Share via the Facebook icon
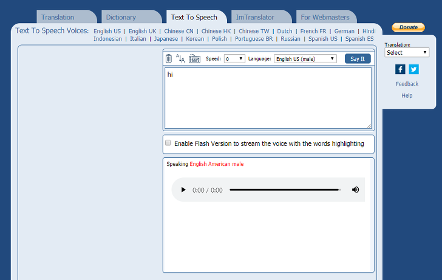The width and height of the screenshot is (442, 280). (400, 69)
